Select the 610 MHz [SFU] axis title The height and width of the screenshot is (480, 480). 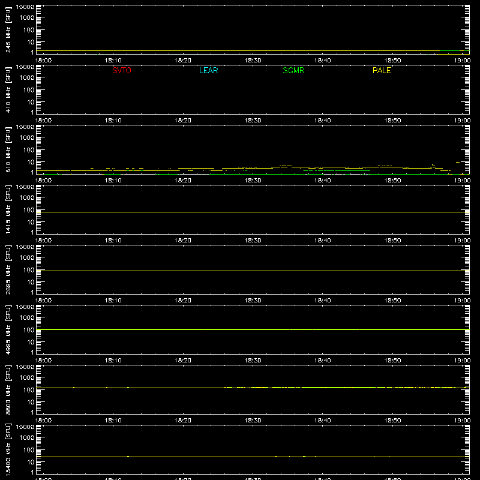[x=8, y=149]
